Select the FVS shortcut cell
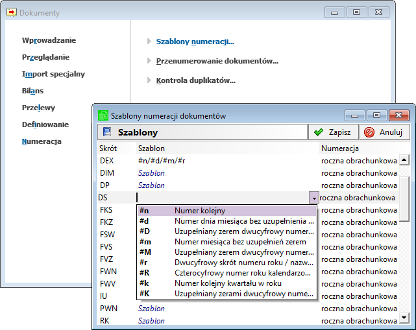 tap(106, 247)
